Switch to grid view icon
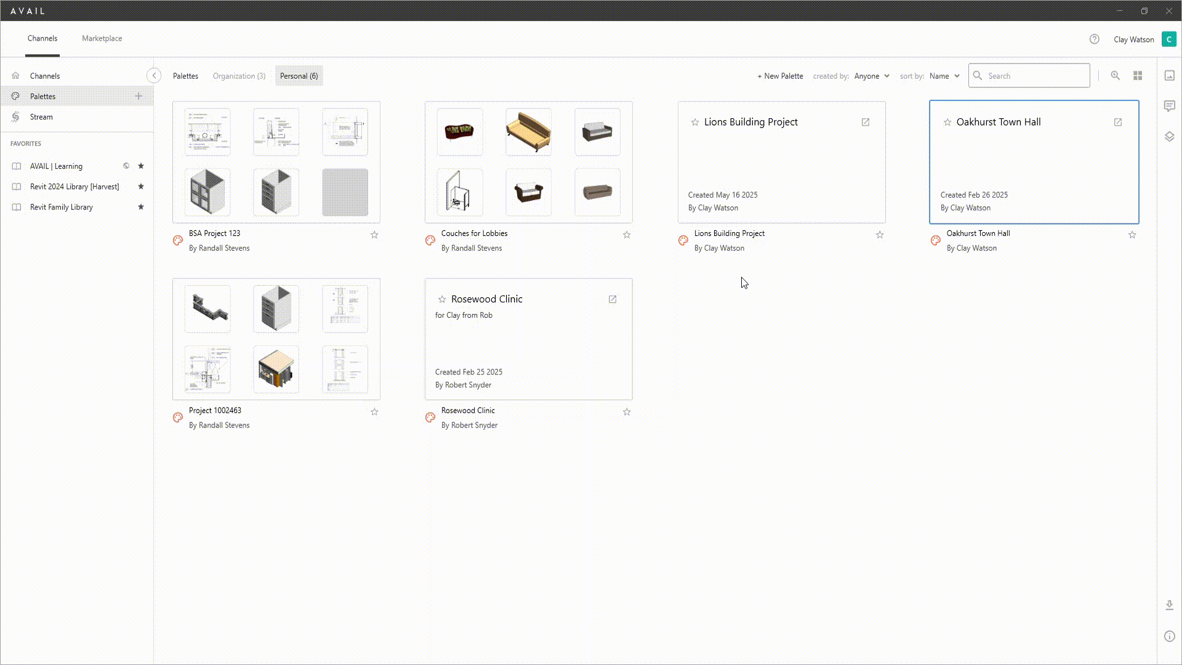1182x665 pixels. tap(1138, 75)
